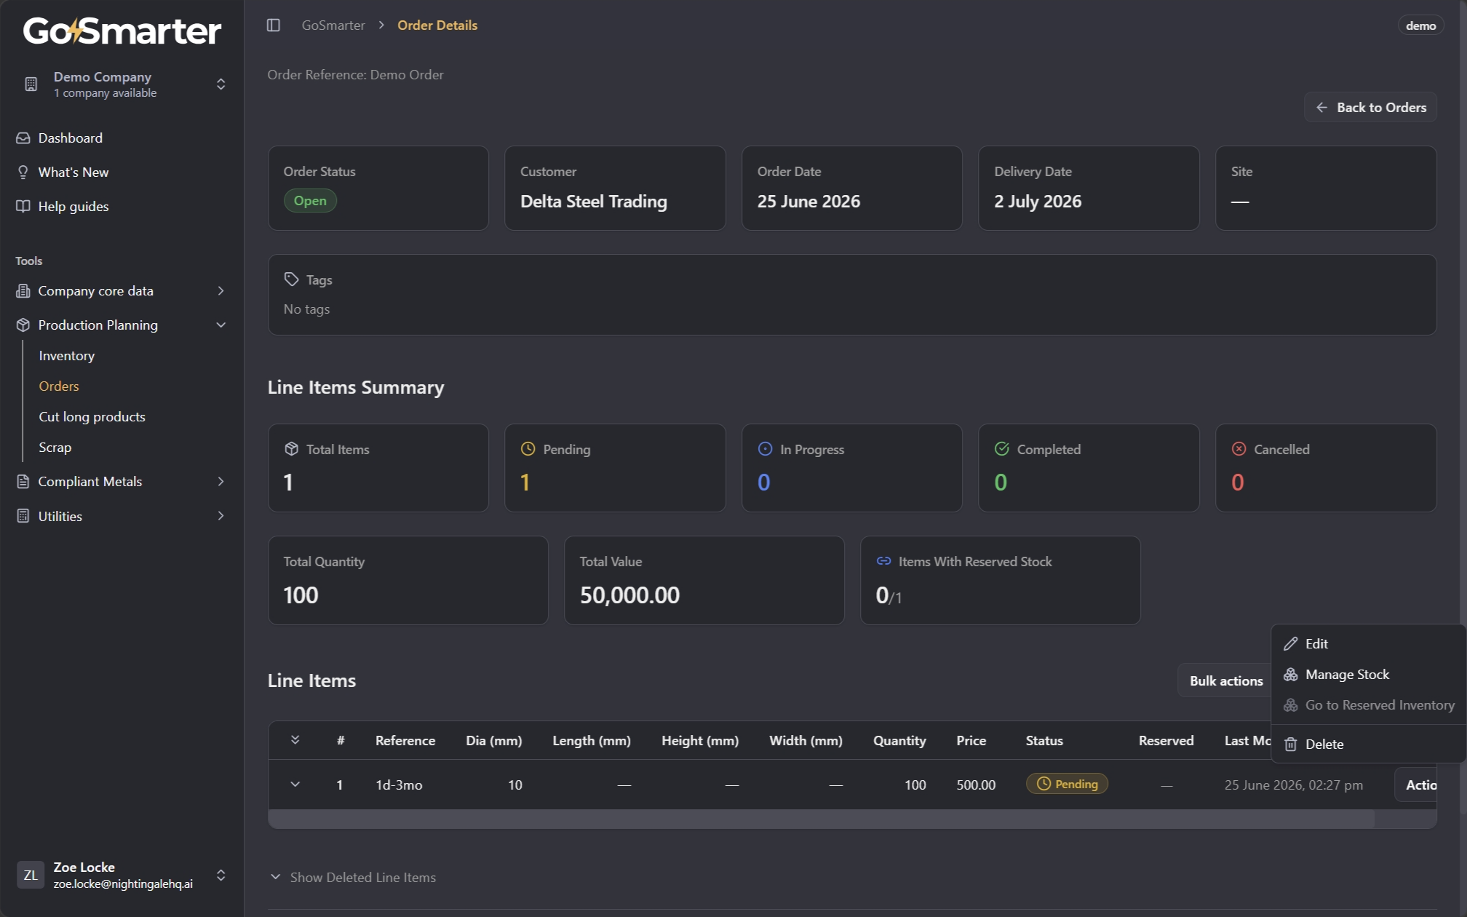Open Scrap in the sidebar
1467x917 pixels.
click(x=55, y=448)
